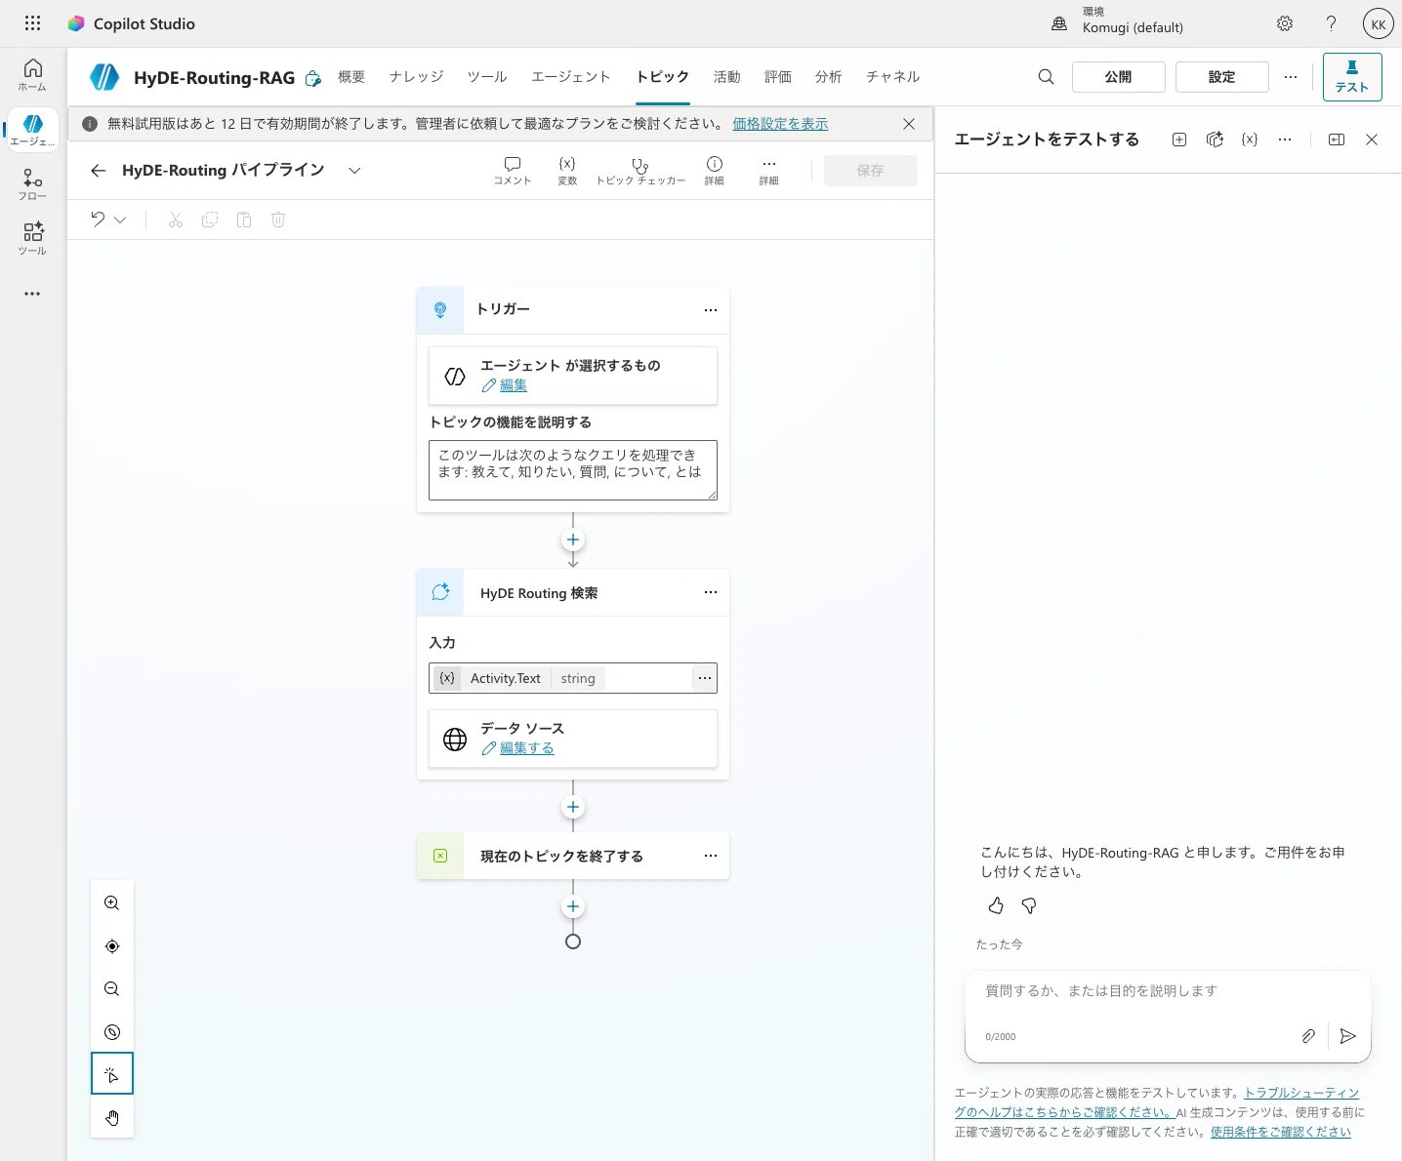Click the attach file paperclip icon

point(1308,1036)
